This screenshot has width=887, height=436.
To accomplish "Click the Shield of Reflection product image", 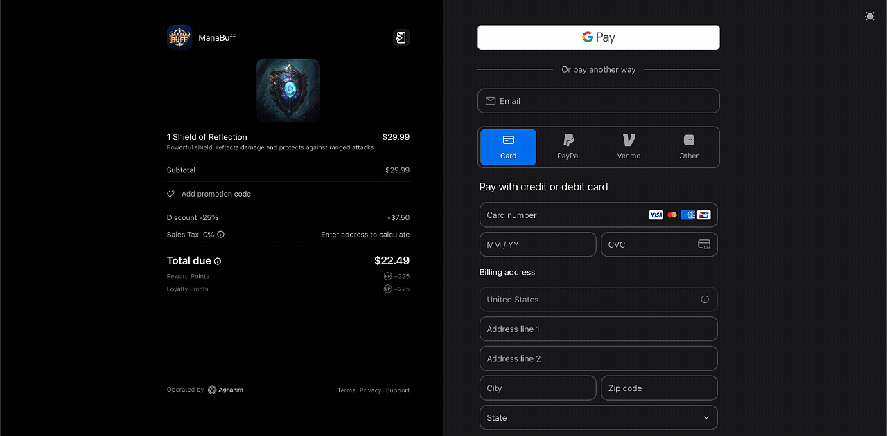I will pos(288,90).
